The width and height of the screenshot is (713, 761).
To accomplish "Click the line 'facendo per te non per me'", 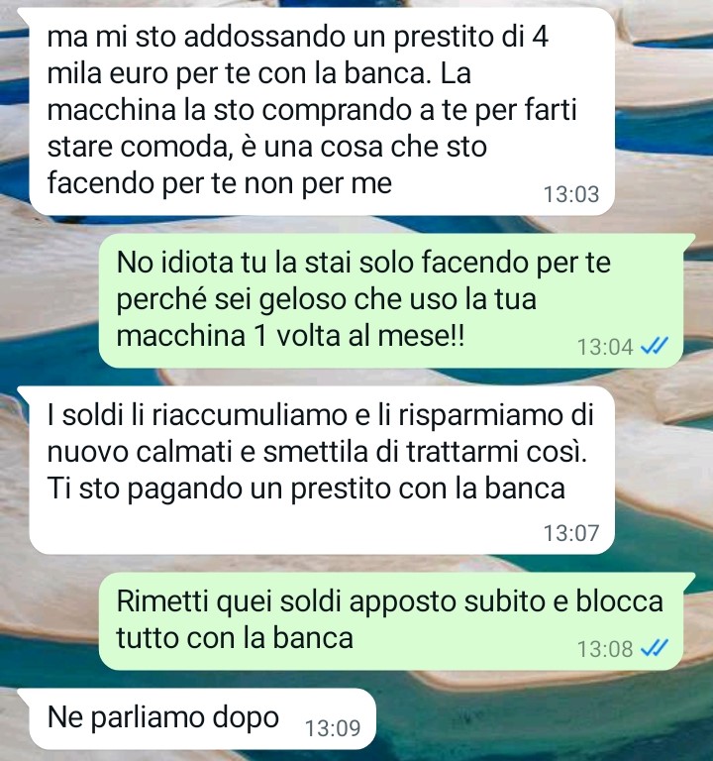I will pyautogui.click(x=220, y=183).
